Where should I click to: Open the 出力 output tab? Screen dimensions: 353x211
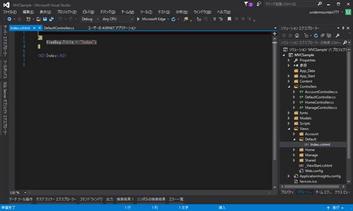[x=109, y=199]
